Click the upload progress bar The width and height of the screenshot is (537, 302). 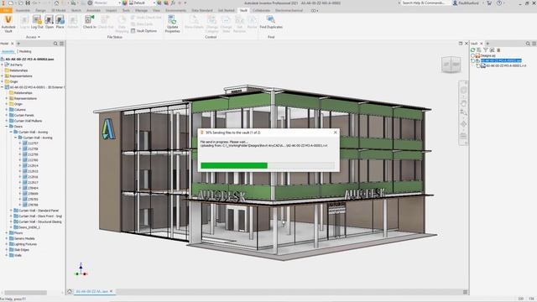point(268,166)
